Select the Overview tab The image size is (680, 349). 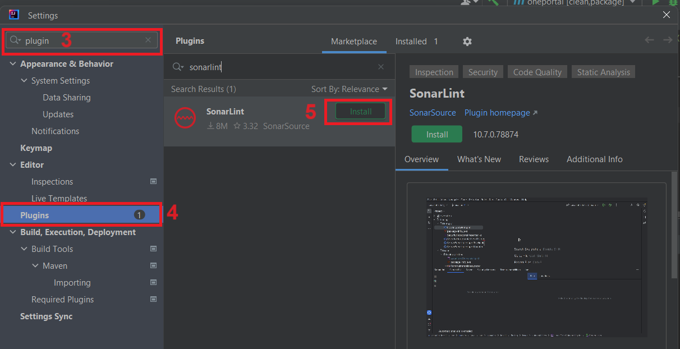(x=422, y=159)
